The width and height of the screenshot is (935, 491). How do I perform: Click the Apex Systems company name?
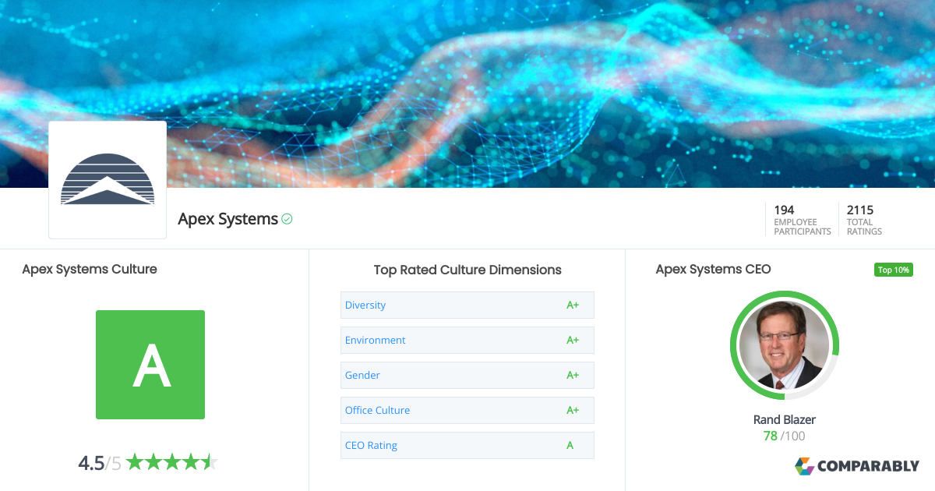pos(228,219)
